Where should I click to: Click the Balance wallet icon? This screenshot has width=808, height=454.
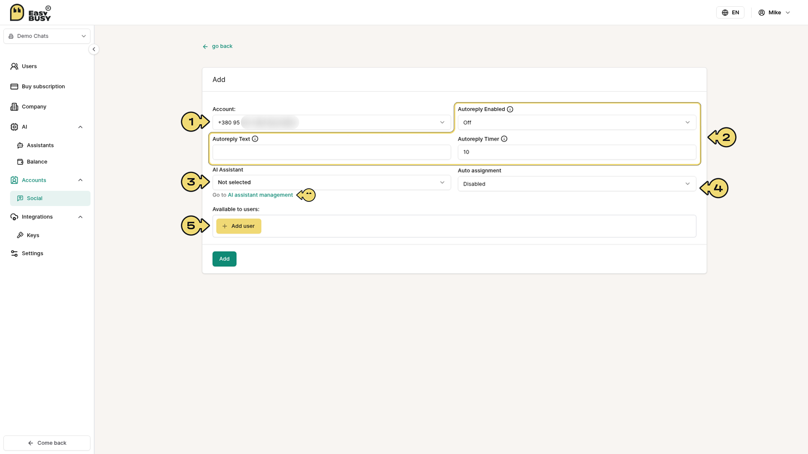[20, 162]
